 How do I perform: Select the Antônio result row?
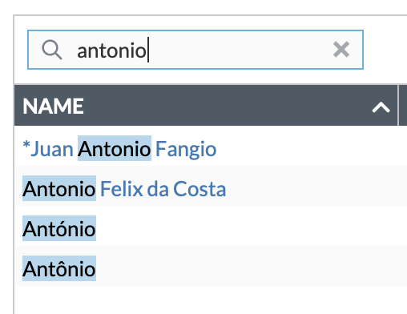pos(211,269)
